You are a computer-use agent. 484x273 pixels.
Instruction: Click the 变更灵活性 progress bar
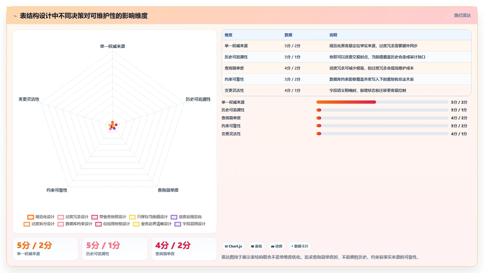pos(382,134)
